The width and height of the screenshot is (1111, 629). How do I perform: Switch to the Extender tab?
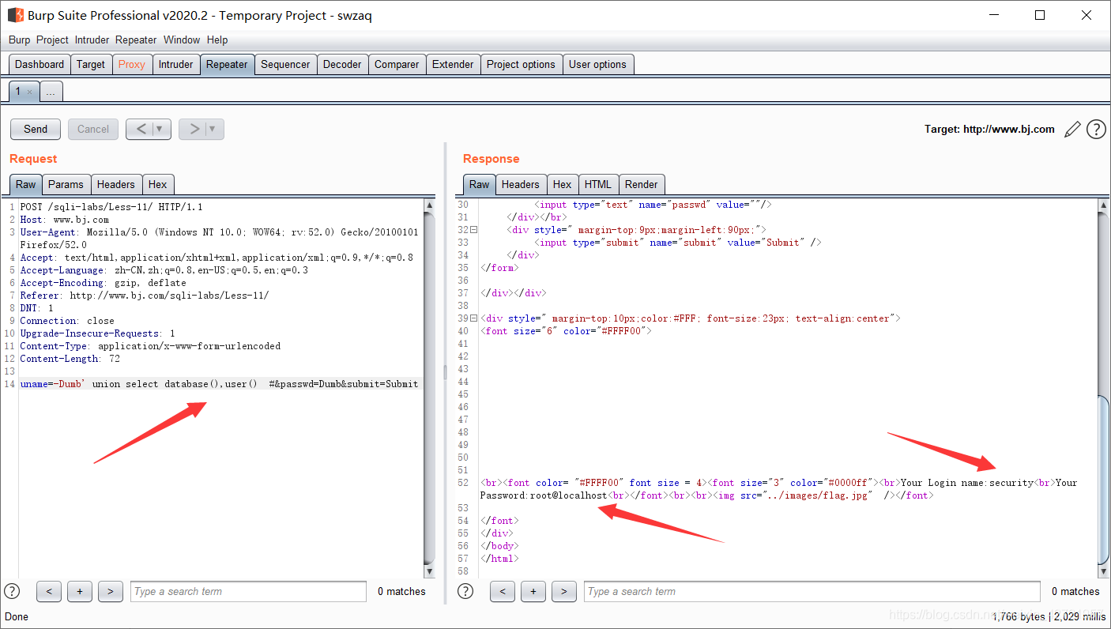pyautogui.click(x=453, y=64)
